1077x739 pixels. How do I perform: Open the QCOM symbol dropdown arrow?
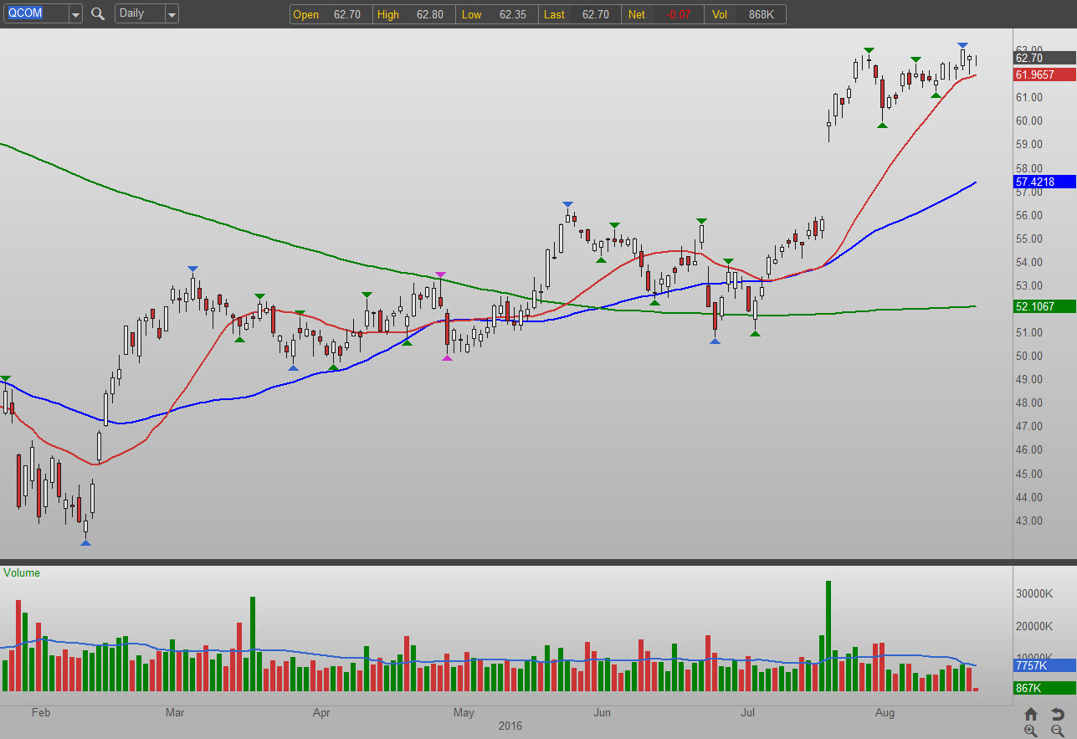(x=75, y=14)
